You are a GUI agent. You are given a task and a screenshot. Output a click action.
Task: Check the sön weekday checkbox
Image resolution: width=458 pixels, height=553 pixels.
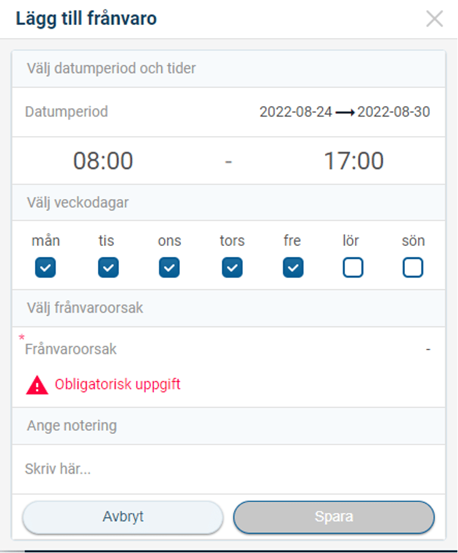[x=412, y=268]
